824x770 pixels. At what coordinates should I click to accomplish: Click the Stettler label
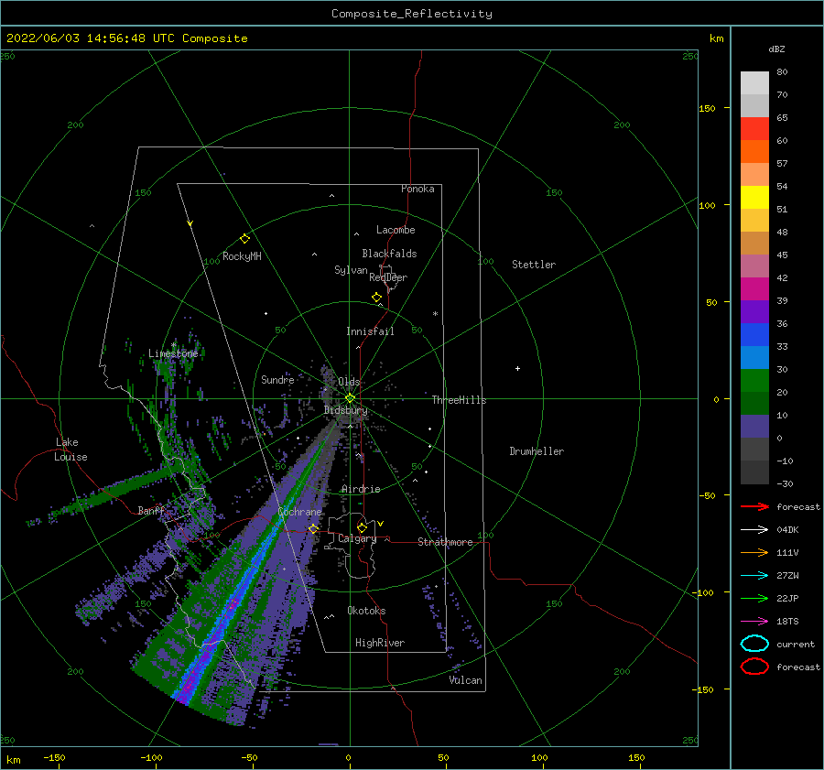pyautogui.click(x=534, y=265)
